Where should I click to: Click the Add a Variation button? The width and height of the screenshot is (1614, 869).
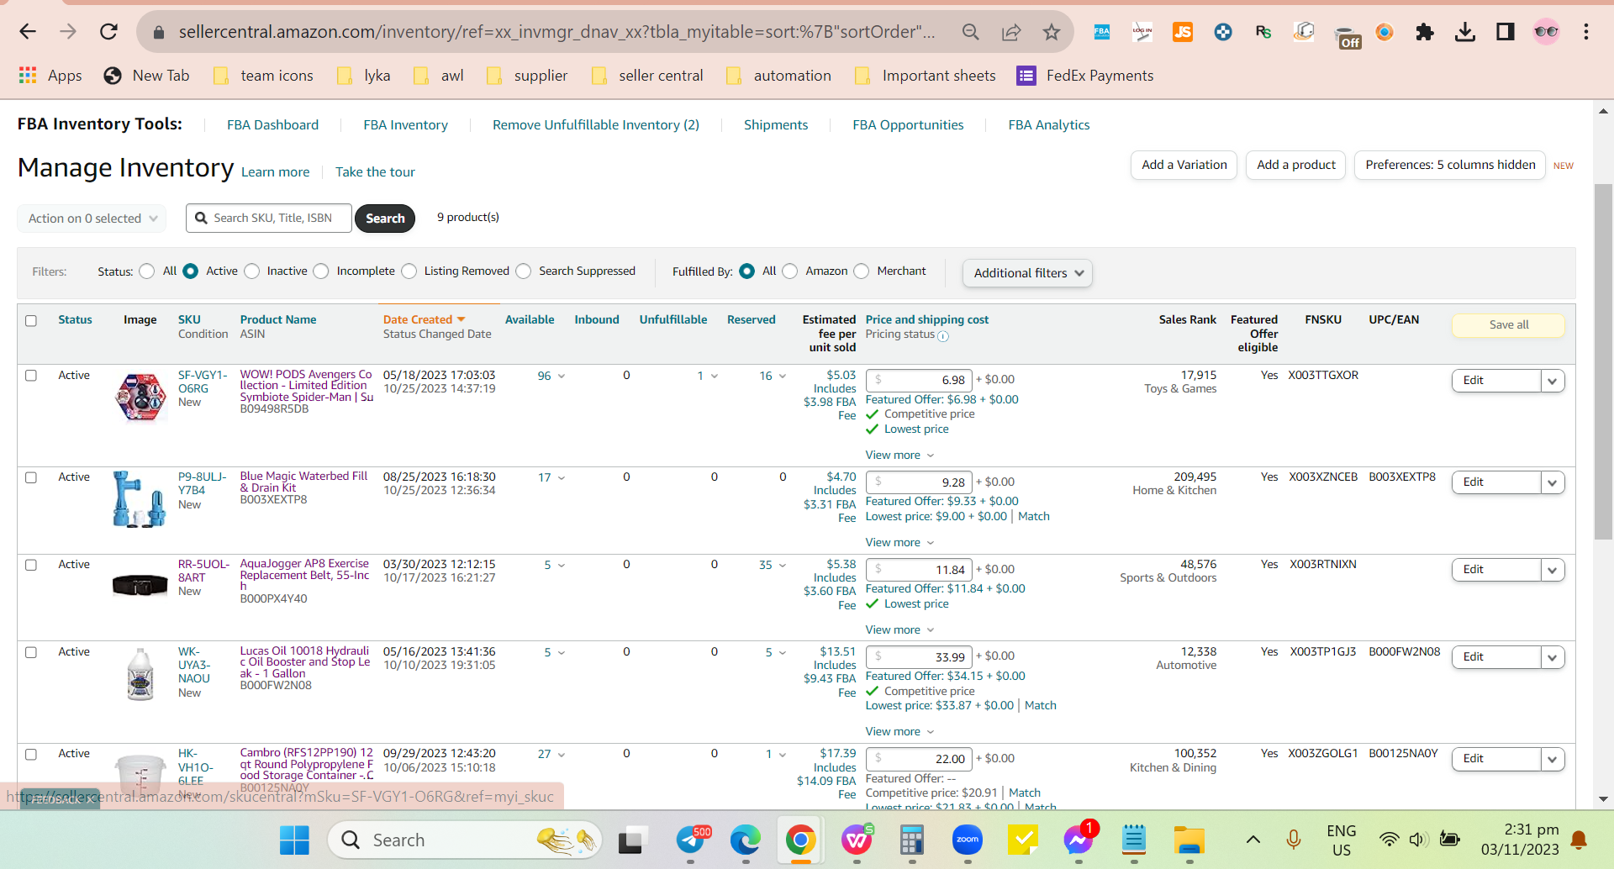click(1184, 165)
